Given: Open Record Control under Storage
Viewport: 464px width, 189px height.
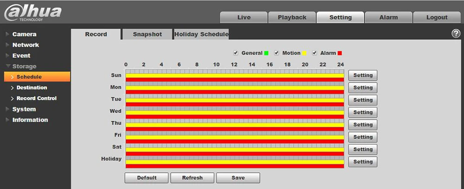Looking at the screenshot, I should click(x=36, y=98).
